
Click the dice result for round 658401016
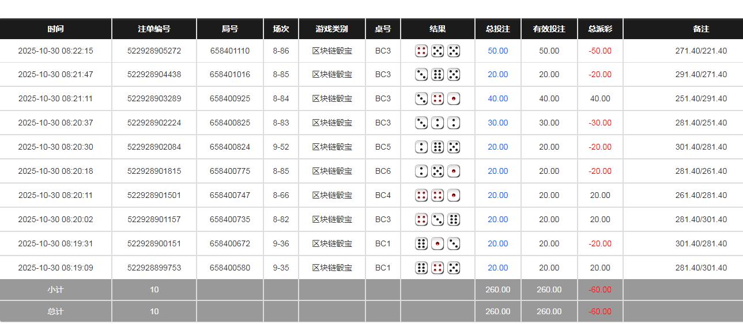[437, 74]
